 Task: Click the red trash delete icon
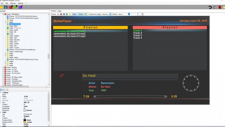220,7
